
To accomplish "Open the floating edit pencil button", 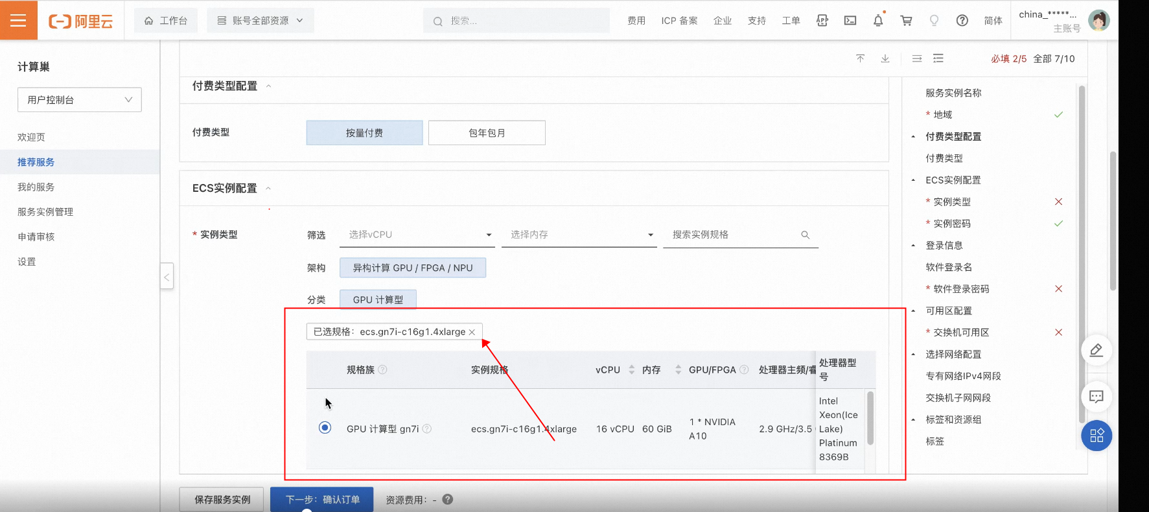I will (1097, 350).
